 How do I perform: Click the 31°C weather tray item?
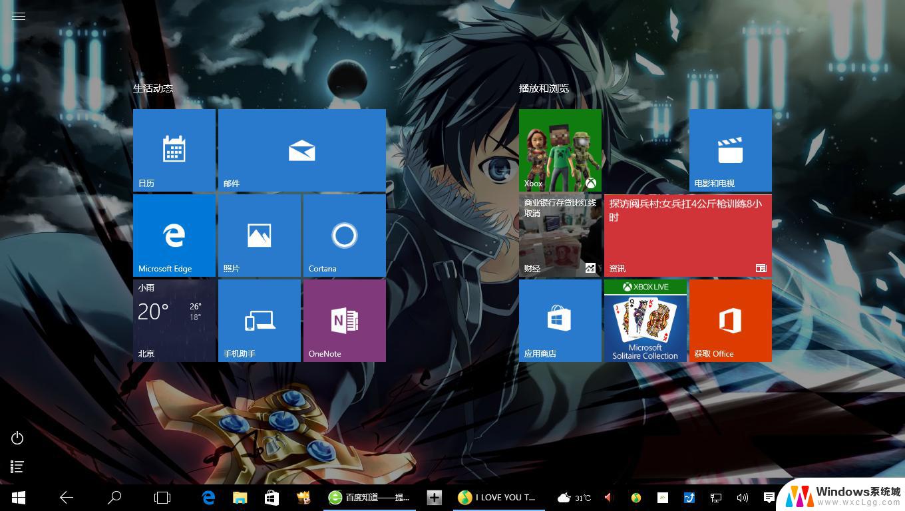(x=574, y=497)
